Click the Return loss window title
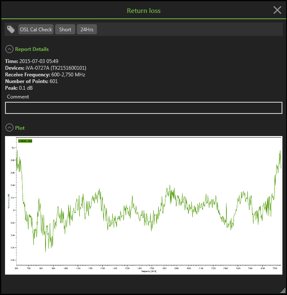 [x=143, y=11]
